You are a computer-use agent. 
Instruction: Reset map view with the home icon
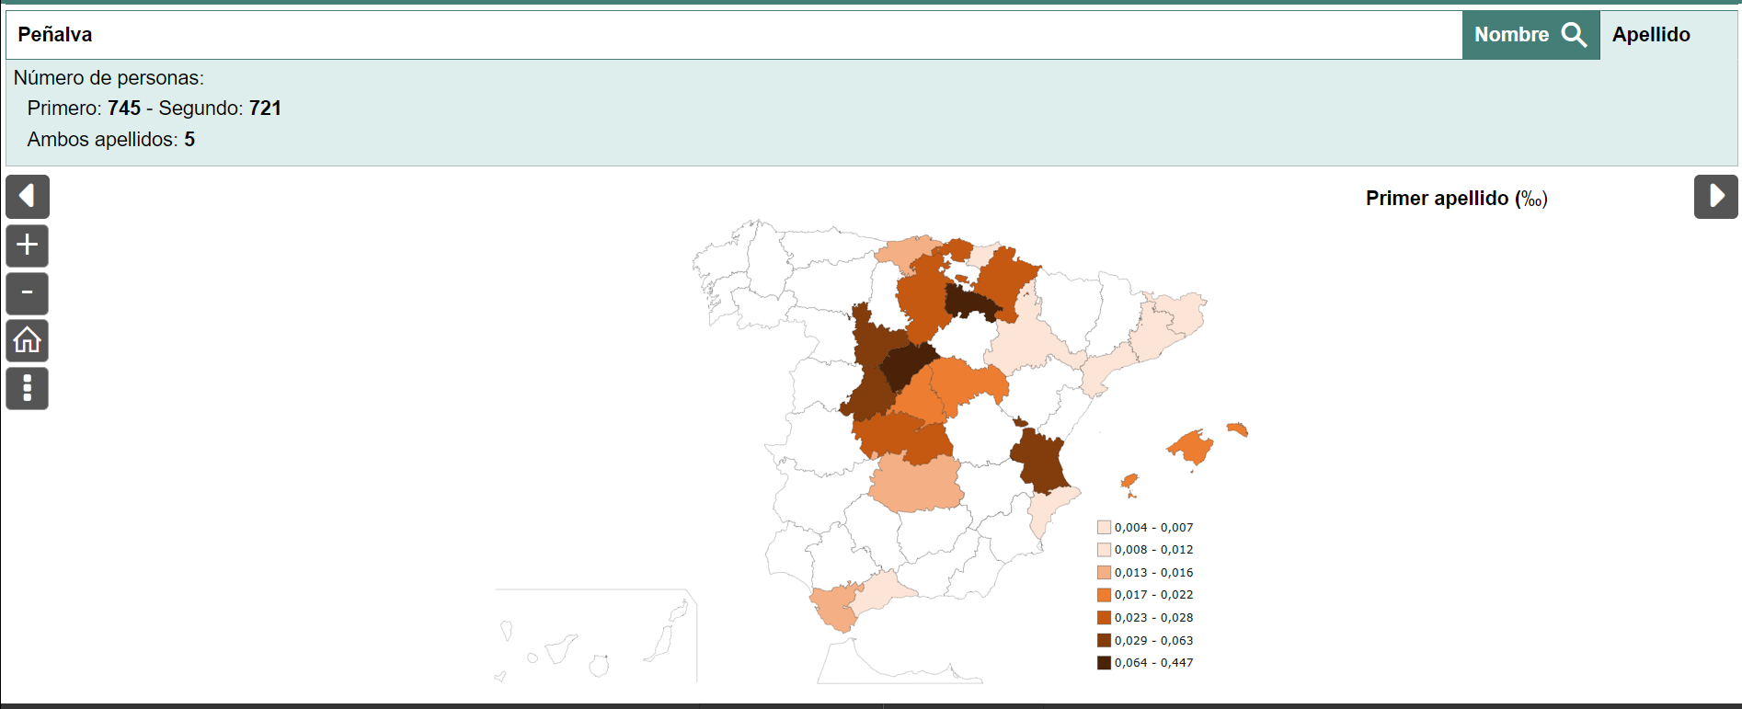point(28,341)
